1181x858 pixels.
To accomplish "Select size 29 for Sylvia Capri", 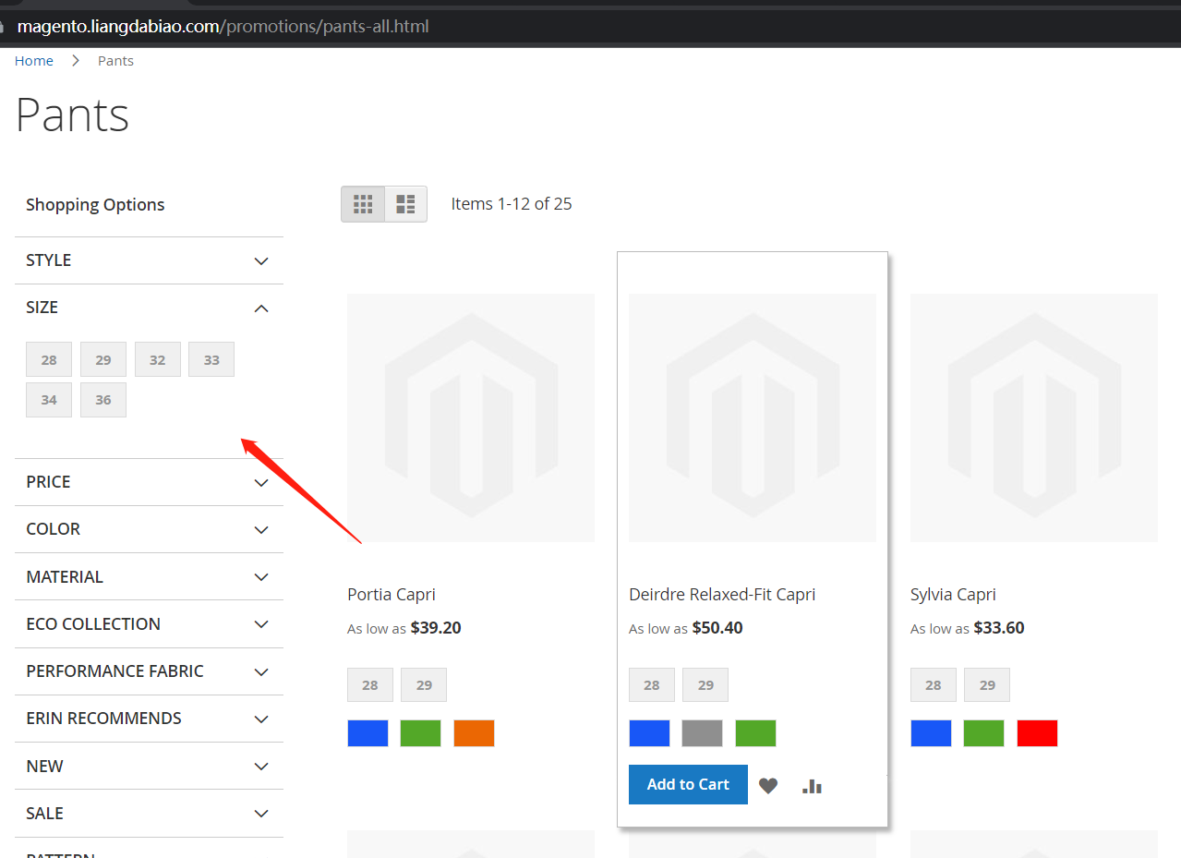I will (987, 685).
